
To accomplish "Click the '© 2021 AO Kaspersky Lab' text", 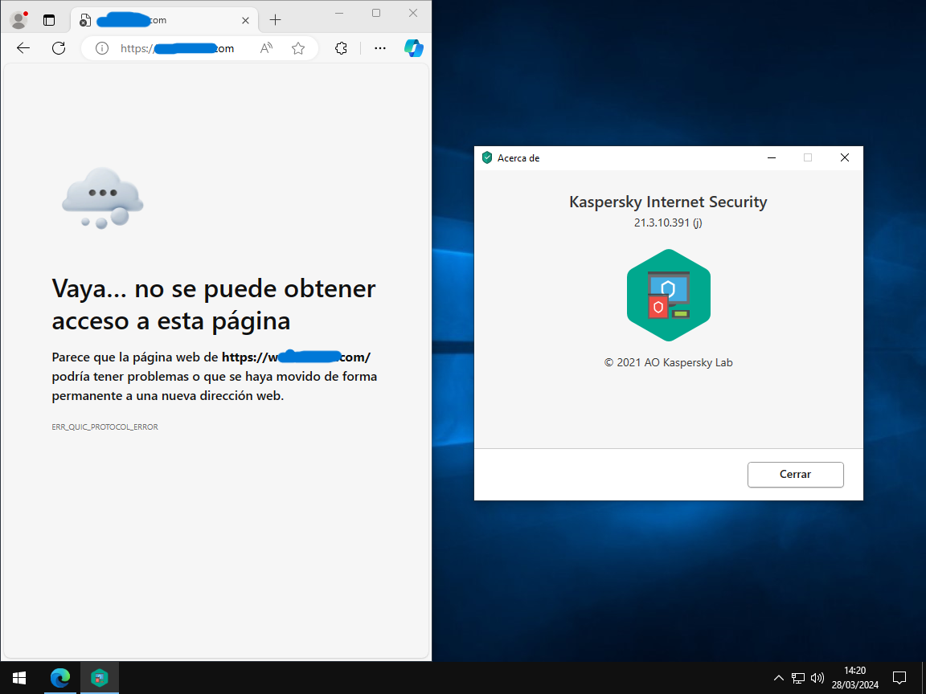I will click(669, 362).
